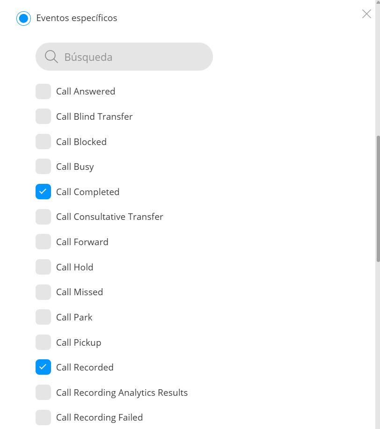The image size is (380, 429).
Task: Tick the Call Hold checkbox
Action: (x=43, y=267)
